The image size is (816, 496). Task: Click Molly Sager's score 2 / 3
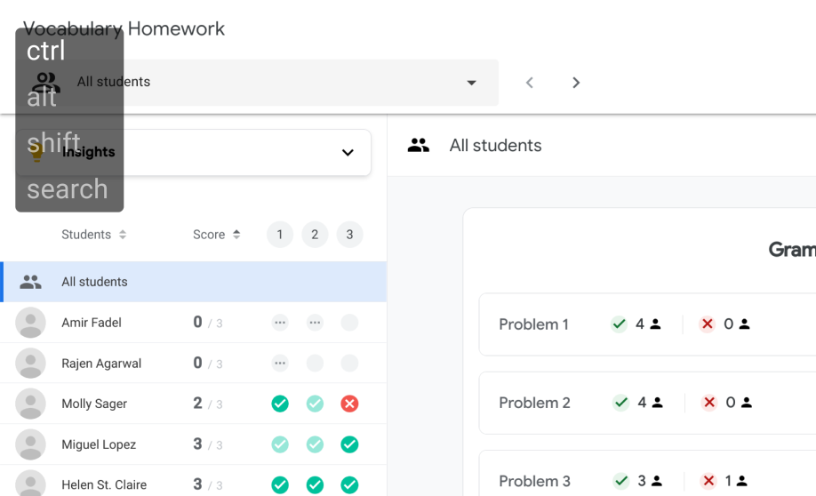[x=208, y=404]
